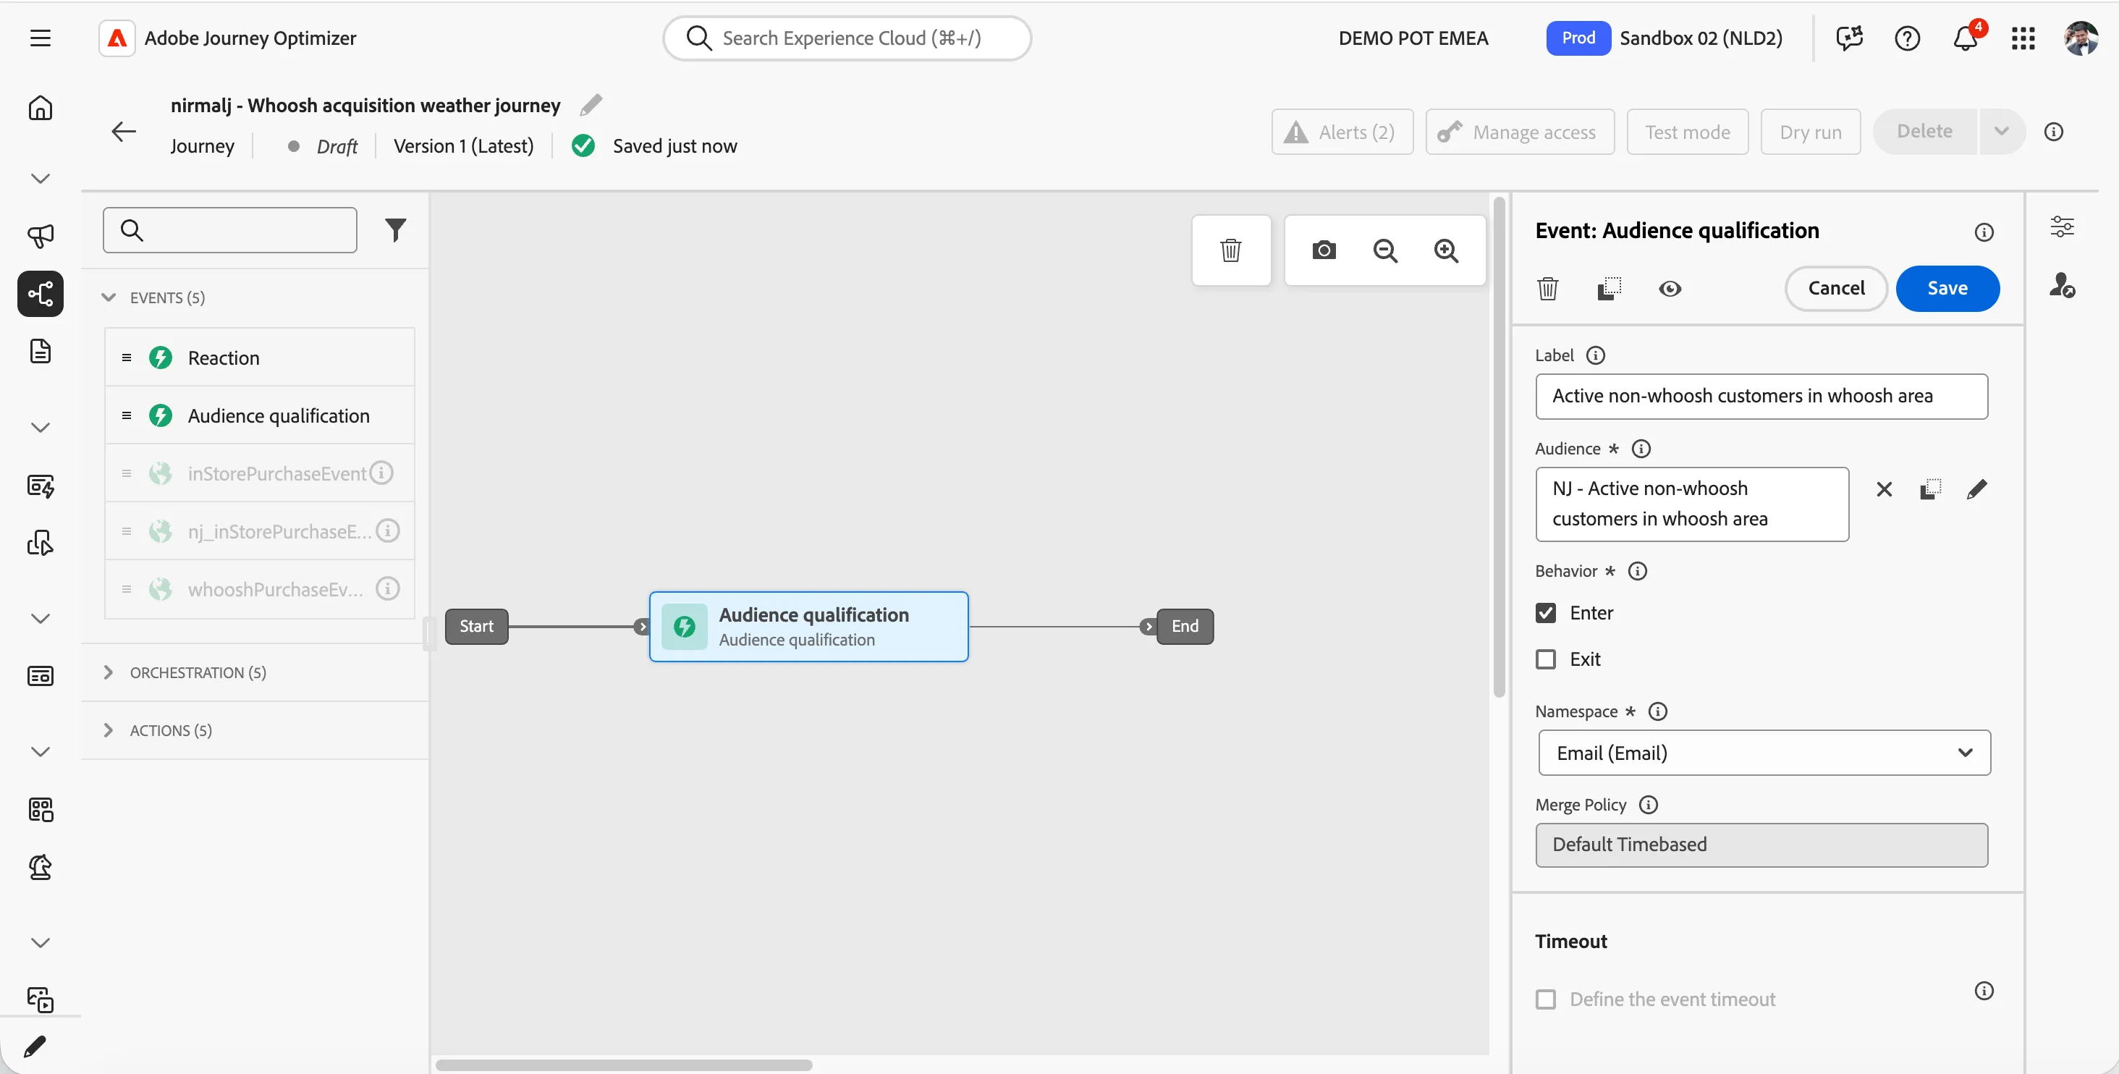Focus the Search Experience Cloud field

(847, 38)
